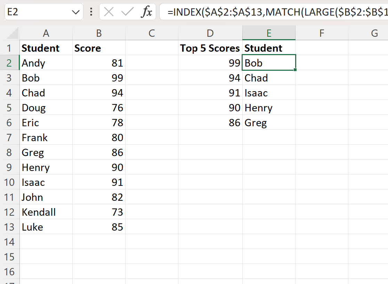Select the cell containing Greg in column A

pyautogui.click(x=46, y=153)
